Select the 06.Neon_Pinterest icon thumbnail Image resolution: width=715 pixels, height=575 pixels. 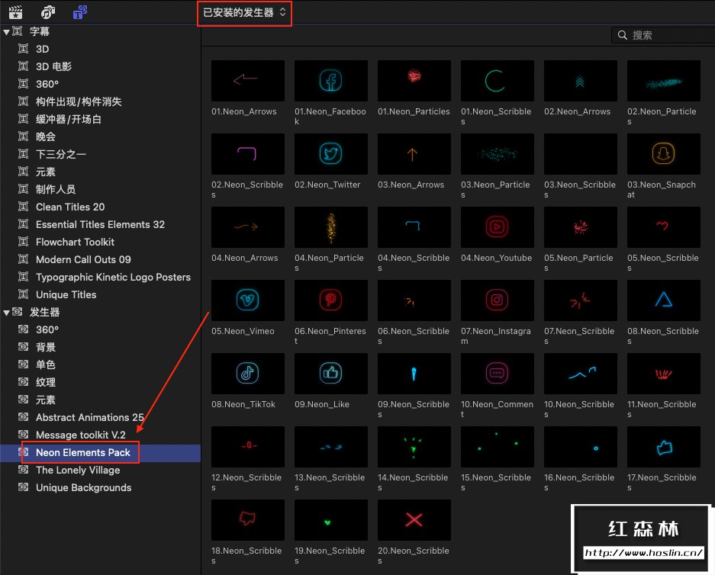click(331, 300)
